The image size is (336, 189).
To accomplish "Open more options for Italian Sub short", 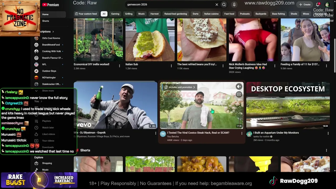I will [171, 66].
